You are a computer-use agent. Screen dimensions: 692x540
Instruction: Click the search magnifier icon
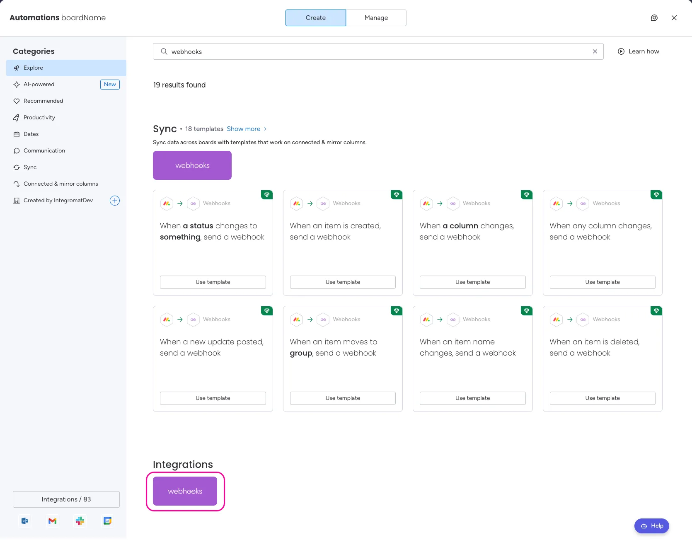[164, 51]
